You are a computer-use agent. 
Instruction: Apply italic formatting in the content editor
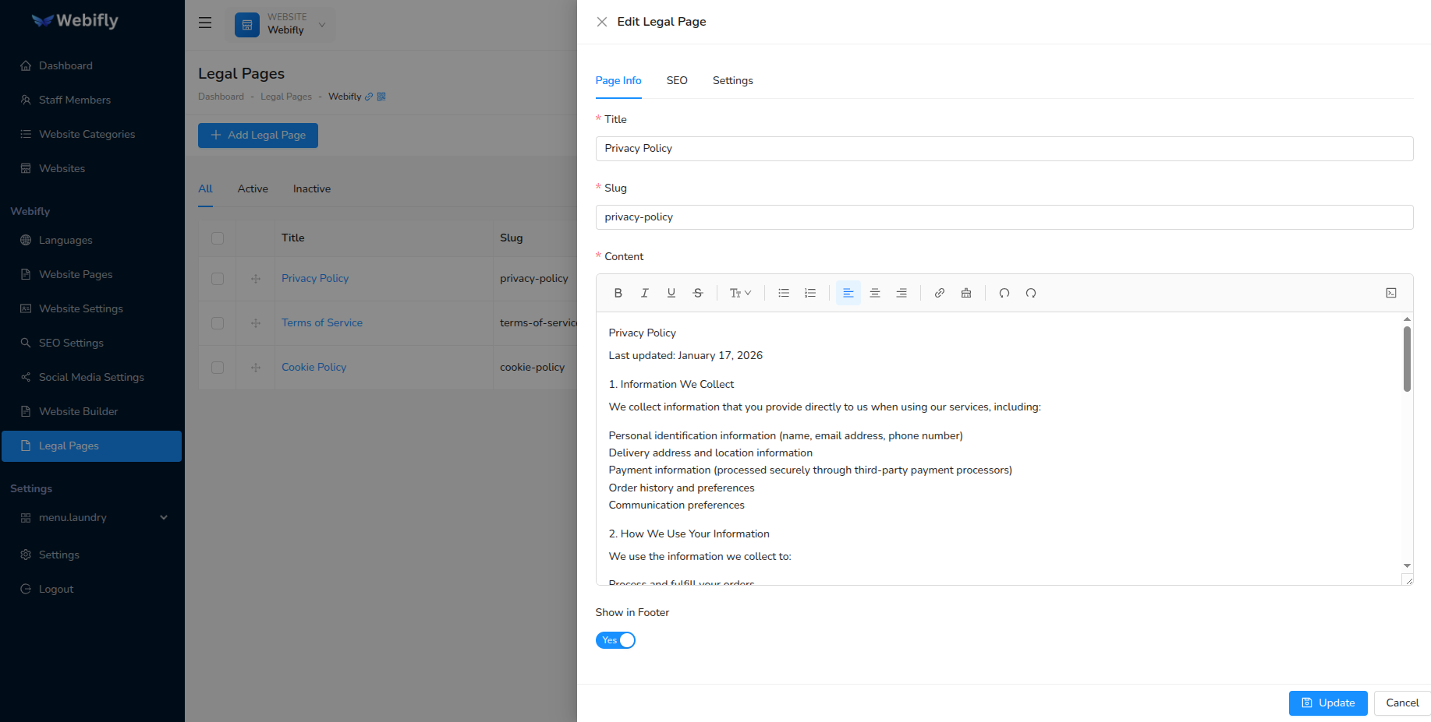645,293
